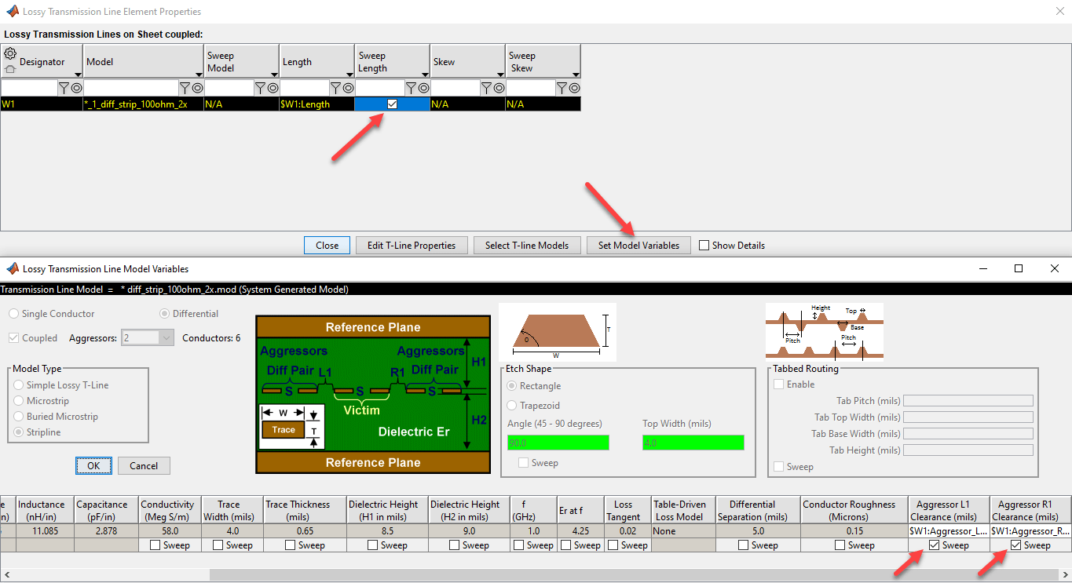Click the funnel filter icon for Sweep Model column
The image size is (1072, 583).
point(261,88)
